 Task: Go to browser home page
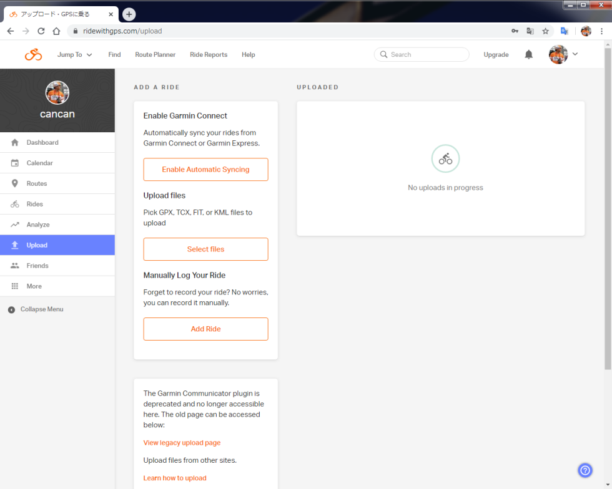pos(57,31)
